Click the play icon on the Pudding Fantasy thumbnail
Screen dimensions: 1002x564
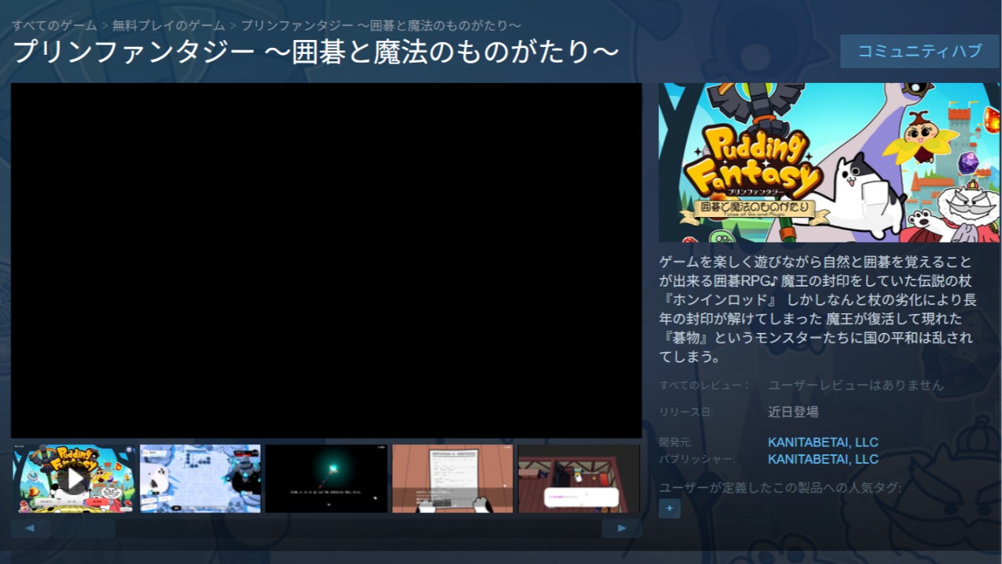click(74, 479)
